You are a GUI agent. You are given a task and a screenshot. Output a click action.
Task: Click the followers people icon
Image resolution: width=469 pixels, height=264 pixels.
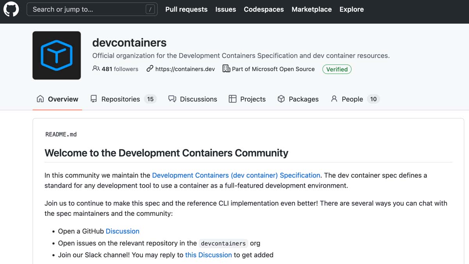pyautogui.click(x=96, y=68)
